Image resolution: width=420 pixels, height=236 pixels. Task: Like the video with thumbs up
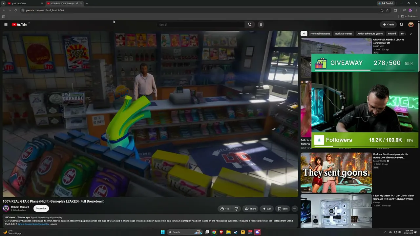(225, 209)
